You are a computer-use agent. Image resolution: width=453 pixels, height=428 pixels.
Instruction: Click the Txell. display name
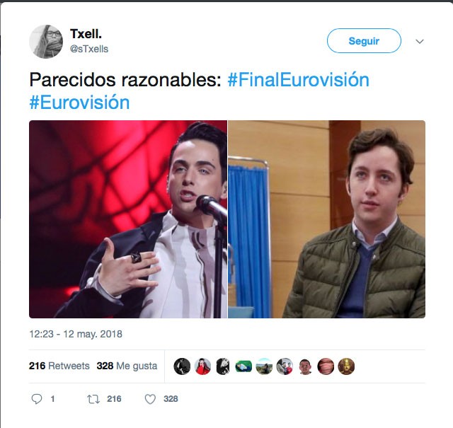click(86, 34)
